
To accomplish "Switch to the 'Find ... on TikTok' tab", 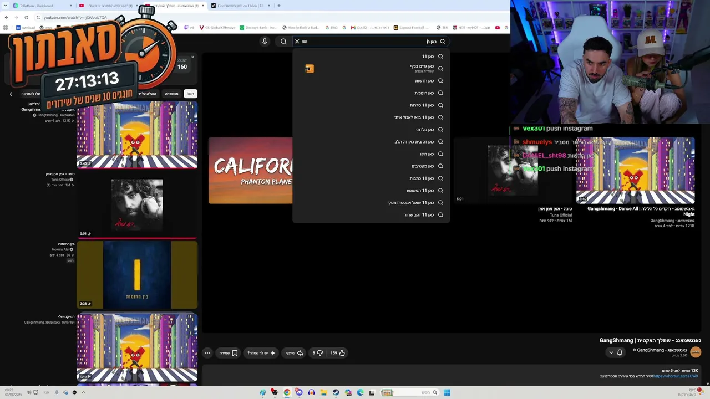I will click(239, 6).
